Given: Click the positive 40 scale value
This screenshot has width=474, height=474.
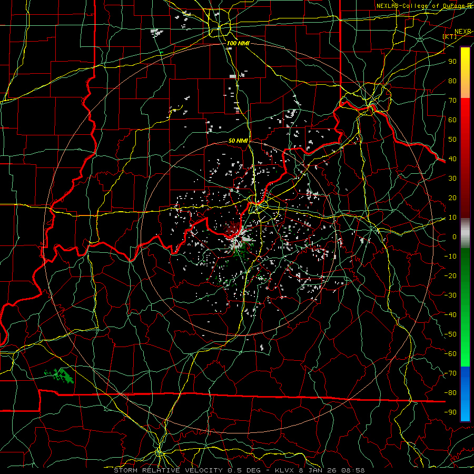Looking at the screenshot, I should point(452,159).
